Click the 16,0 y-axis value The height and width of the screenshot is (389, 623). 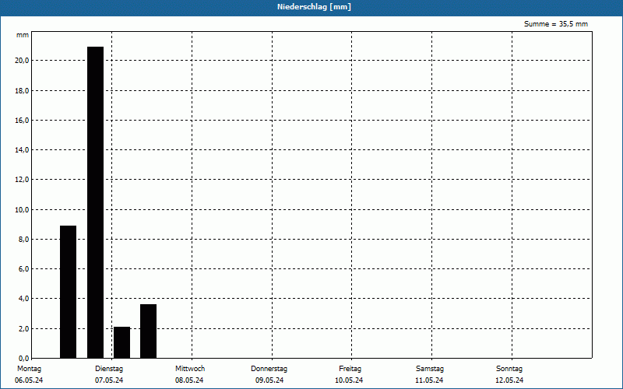[22, 121]
